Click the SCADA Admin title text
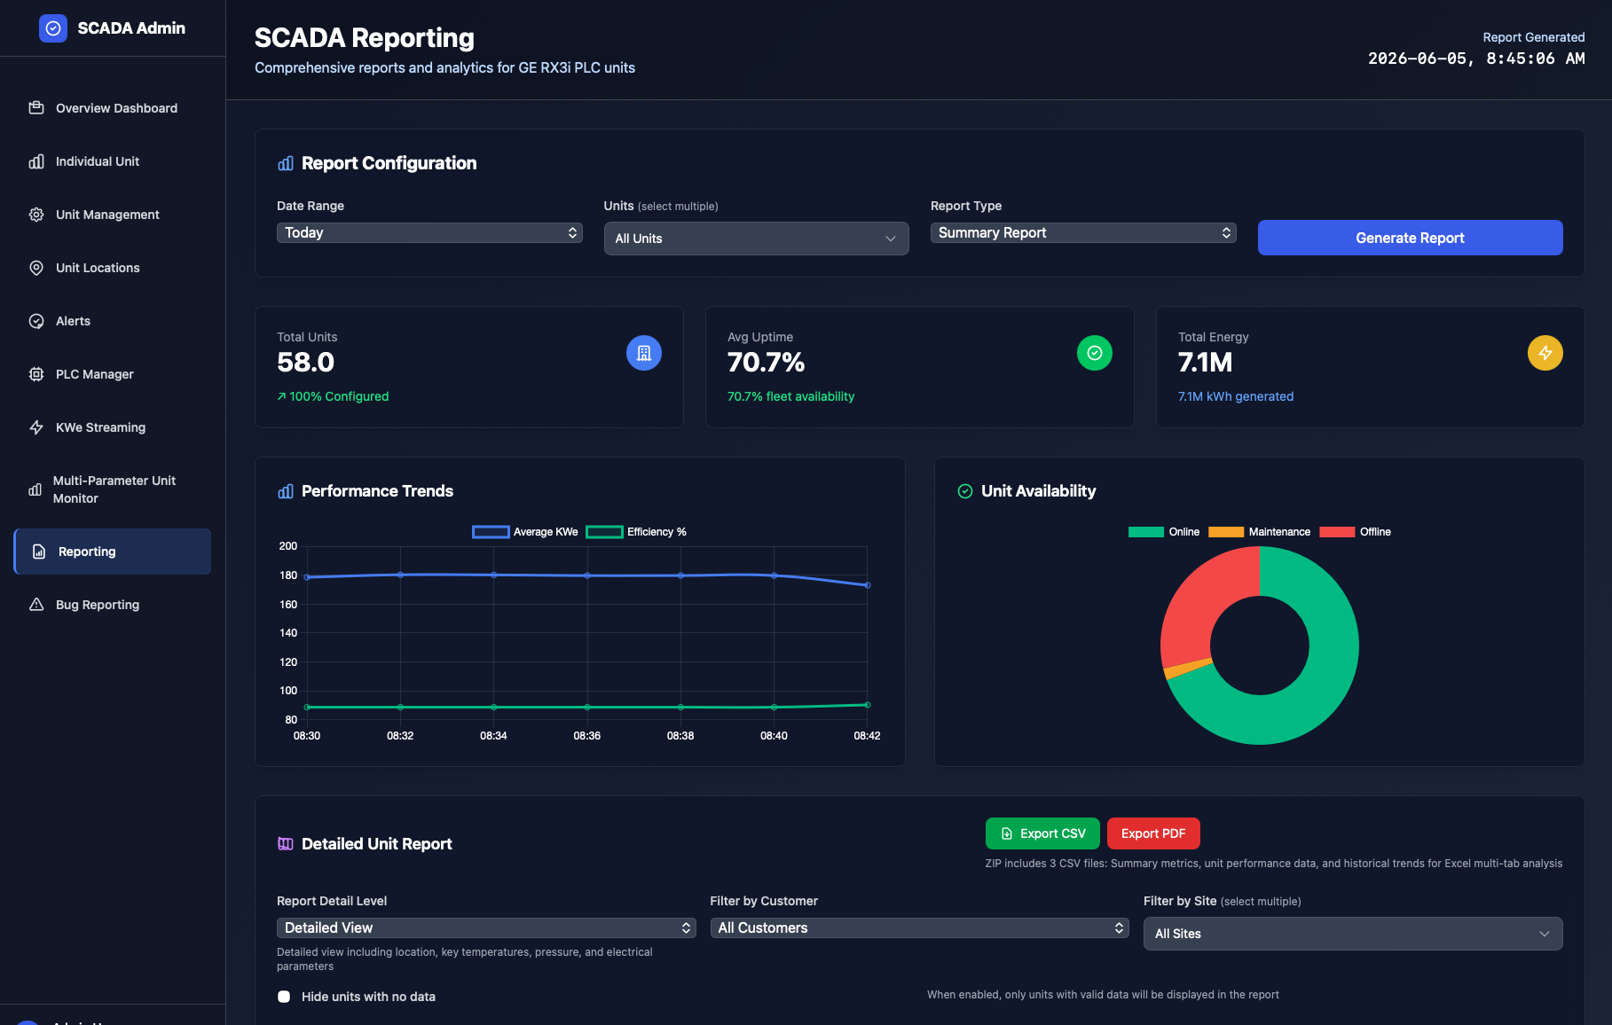The image size is (1612, 1025). click(x=131, y=28)
